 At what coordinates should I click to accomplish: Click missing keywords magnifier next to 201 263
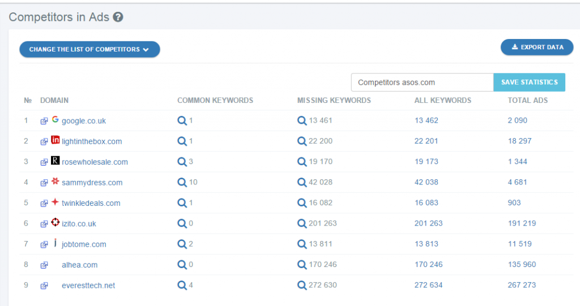[302, 223]
